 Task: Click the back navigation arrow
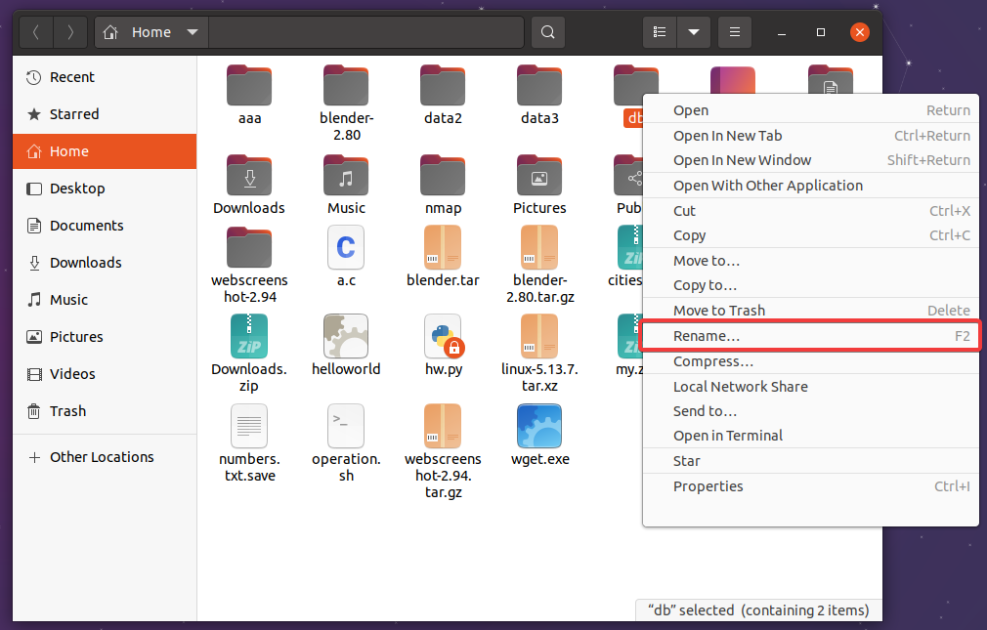pyautogui.click(x=35, y=31)
